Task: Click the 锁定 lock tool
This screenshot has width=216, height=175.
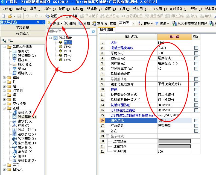Action: tap(192, 16)
